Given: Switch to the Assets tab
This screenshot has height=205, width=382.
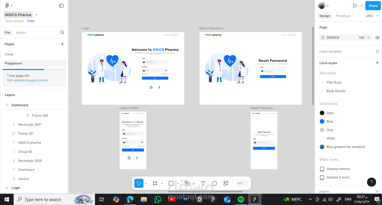Looking at the screenshot, I should (21, 32).
